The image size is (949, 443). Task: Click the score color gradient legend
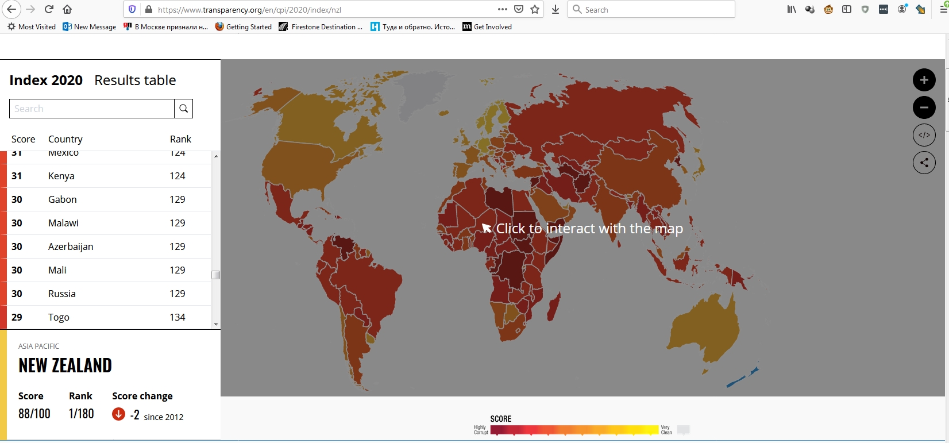574,430
